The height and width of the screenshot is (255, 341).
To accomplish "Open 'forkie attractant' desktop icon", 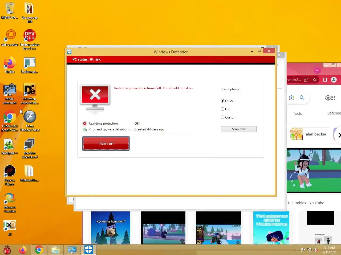I will click(10, 94).
